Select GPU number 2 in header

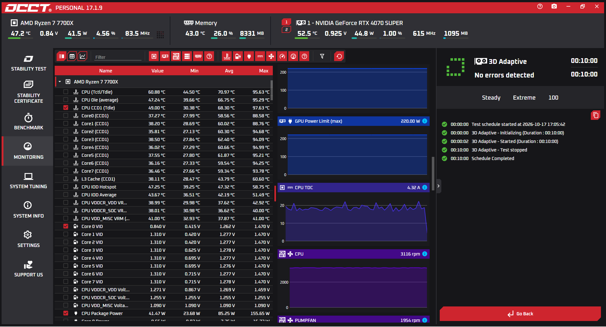(x=286, y=30)
